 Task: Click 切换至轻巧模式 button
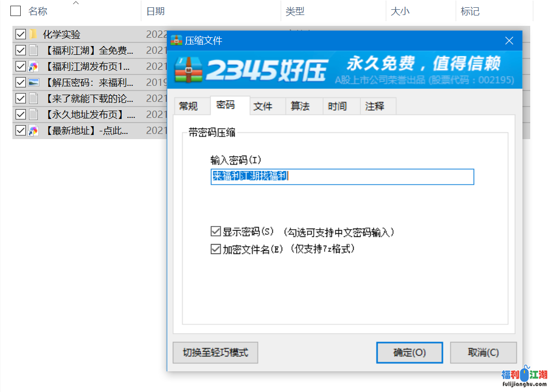(215, 353)
